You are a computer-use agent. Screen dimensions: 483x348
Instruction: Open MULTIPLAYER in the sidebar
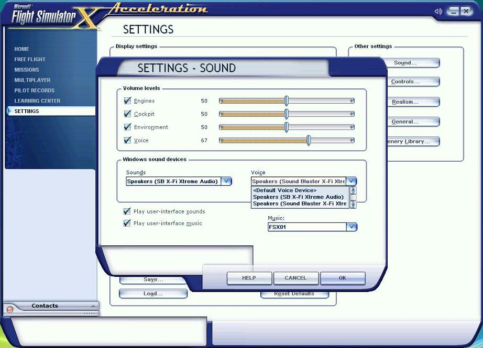(32, 80)
